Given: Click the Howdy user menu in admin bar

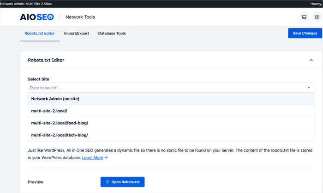Looking at the screenshot, I should [316, 4].
